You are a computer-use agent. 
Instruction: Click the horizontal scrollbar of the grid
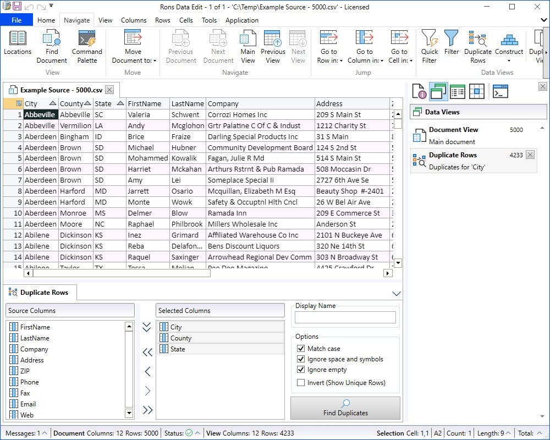pos(121,273)
